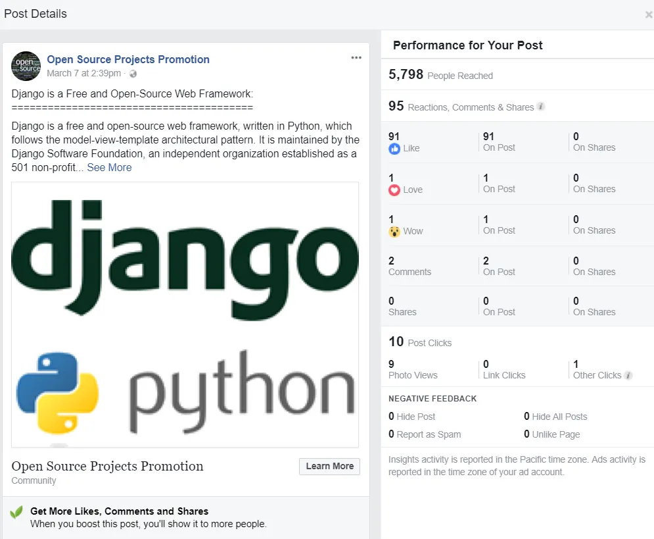Open the post options three-dot menu
Image resolution: width=654 pixels, height=539 pixels.
point(356,58)
